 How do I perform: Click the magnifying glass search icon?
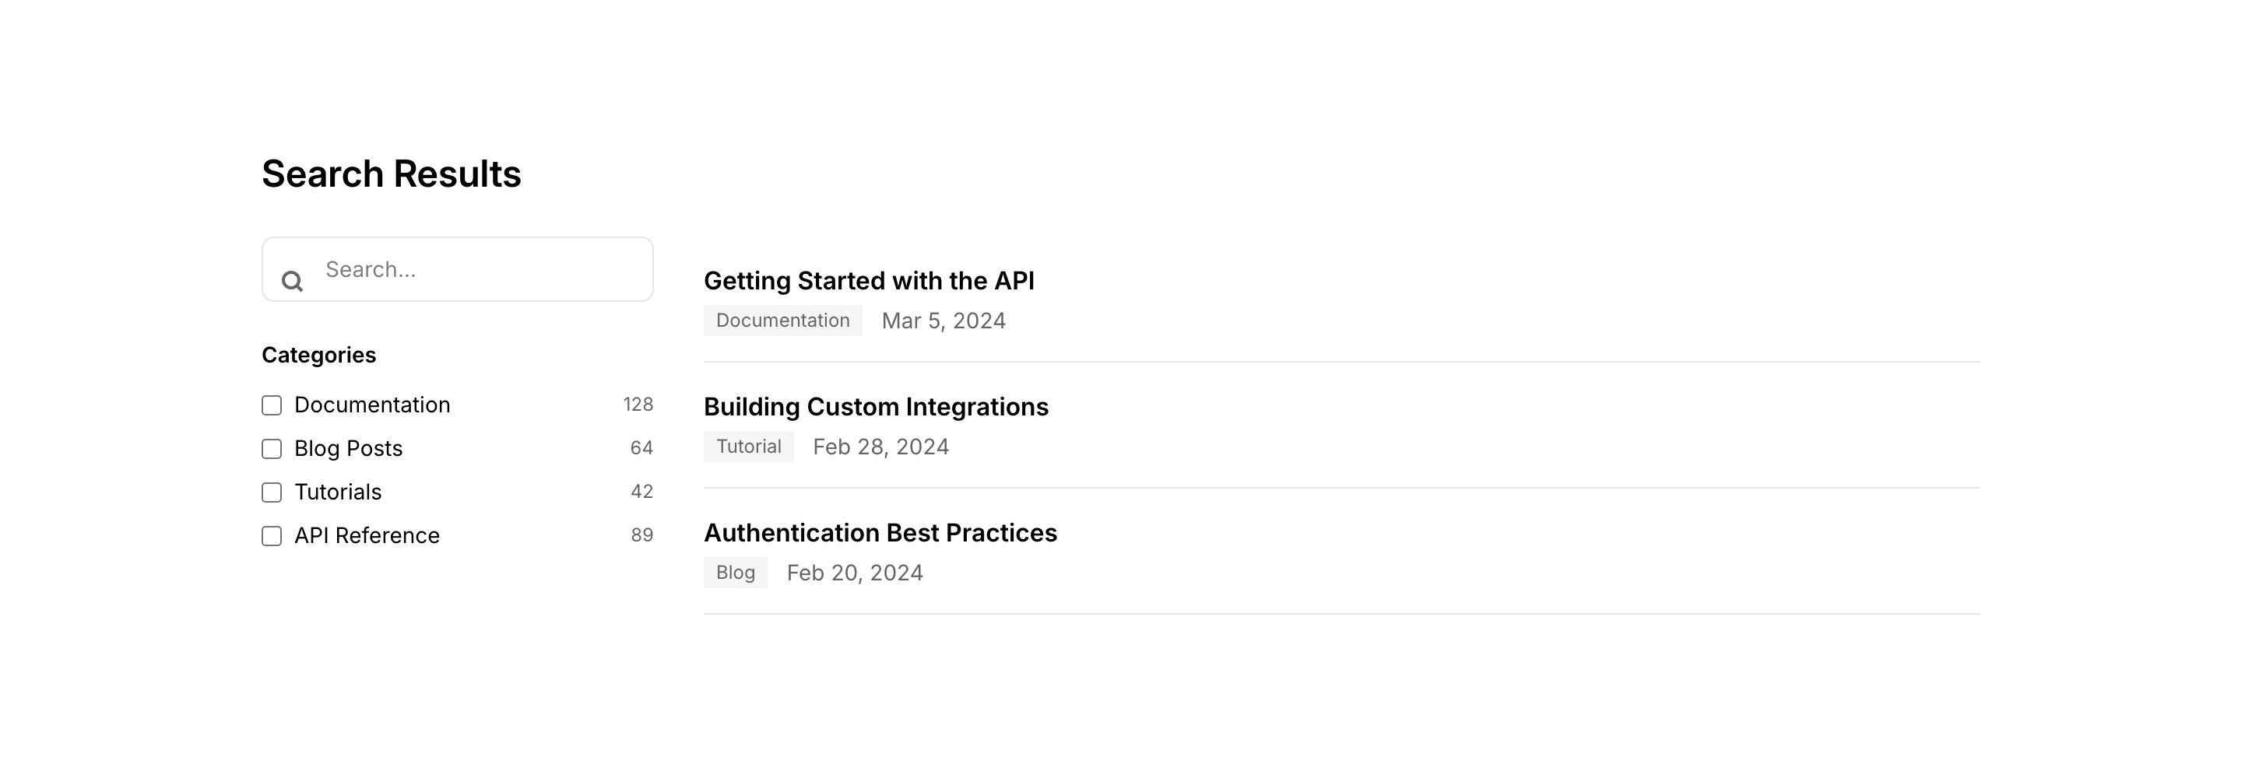[292, 281]
